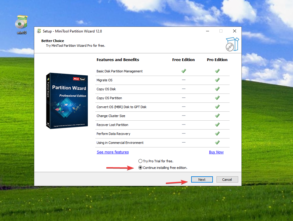Click Pro Edition checkmark for Copy OS Disk
Viewport: 293px width, 221px height.
217,89
